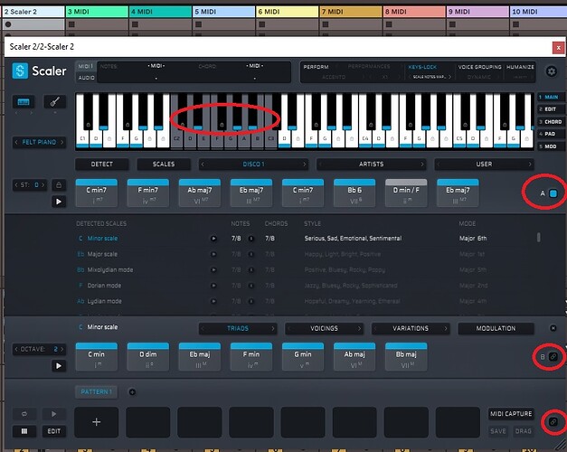Viewport: 567px width, 452px height.
Task: Open the MODULATION panel
Action: pyautogui.click(x=496, y=328)
